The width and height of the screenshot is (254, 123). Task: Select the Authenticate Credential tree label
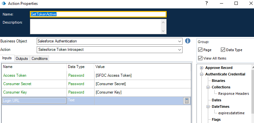225,74
